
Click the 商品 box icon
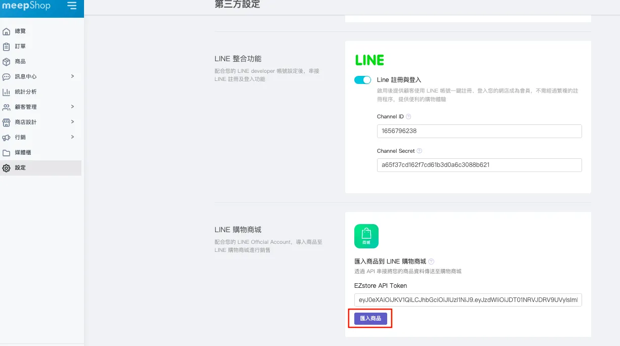coord(7,62)
